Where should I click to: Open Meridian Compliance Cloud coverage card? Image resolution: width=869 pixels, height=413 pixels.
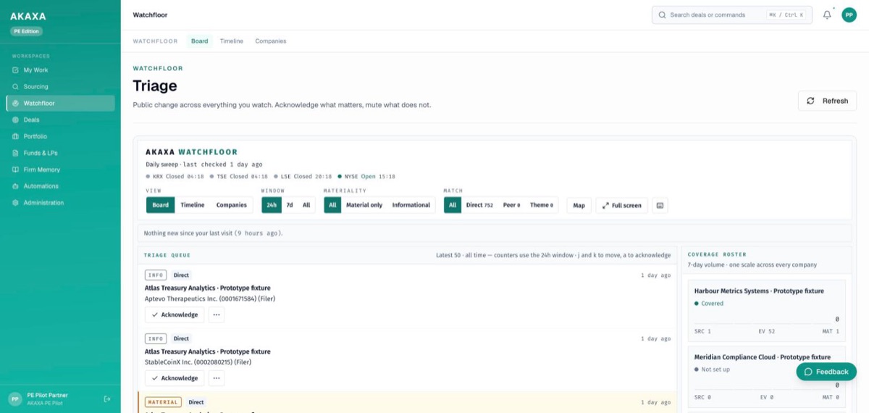pos(766,376)
